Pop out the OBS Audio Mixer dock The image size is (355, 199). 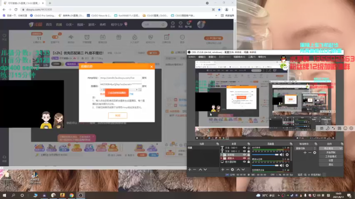click(x=291, y=144)
